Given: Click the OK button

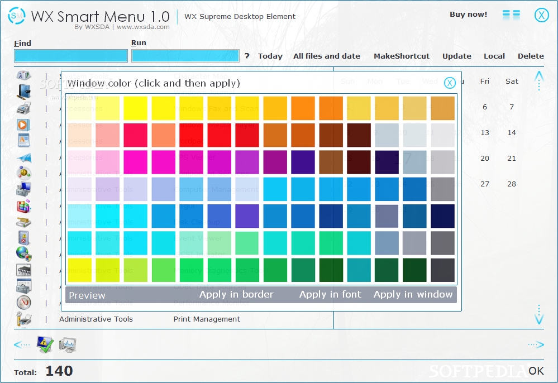Looking at the screenshot, I should click(536, 371).
